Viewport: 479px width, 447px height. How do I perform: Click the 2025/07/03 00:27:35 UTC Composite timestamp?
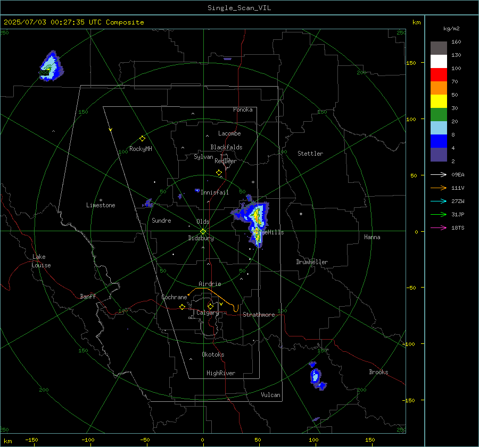[x=73, y=22]
